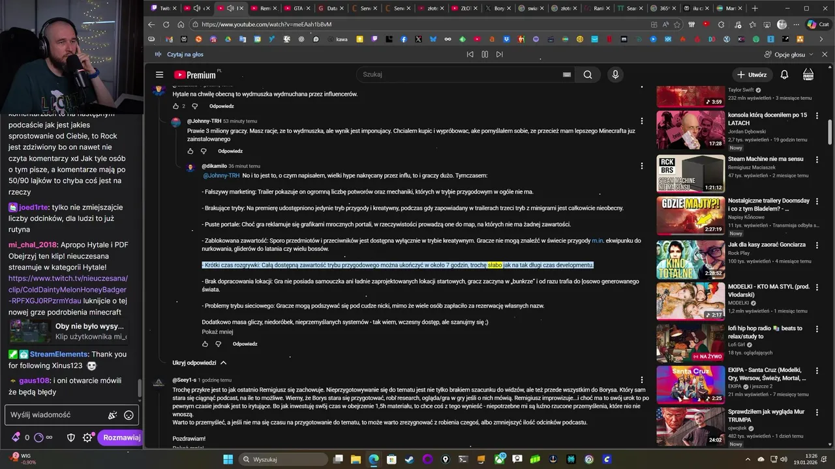Switch to the 365 browser tab
This screenshot has height=469, width=835.
click(665, 8)
